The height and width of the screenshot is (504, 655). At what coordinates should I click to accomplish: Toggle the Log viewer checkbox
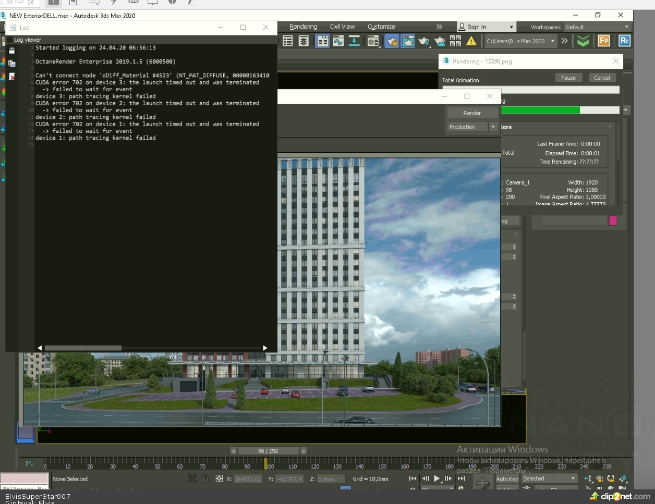[9, 40]
